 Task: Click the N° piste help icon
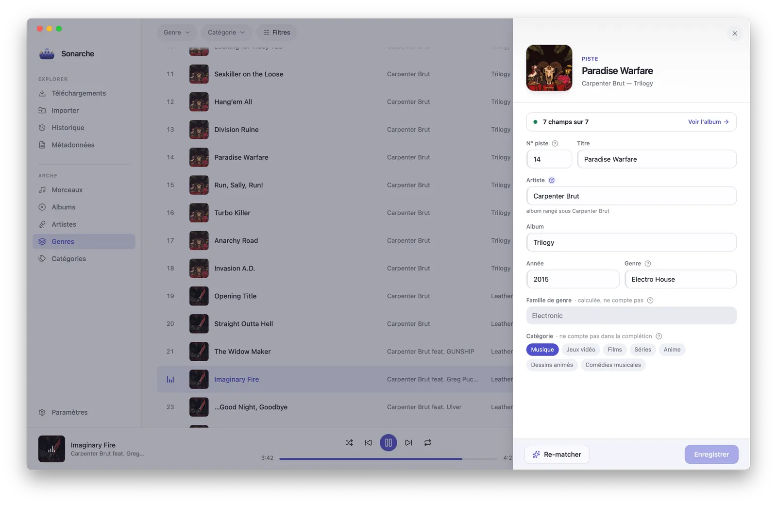click(555, 144)
